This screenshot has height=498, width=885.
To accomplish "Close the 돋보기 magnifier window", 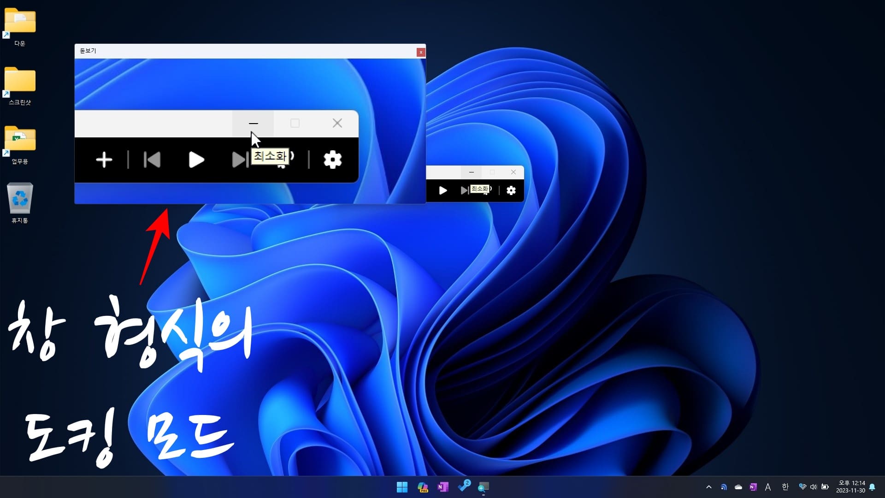I will pos(420,52).
